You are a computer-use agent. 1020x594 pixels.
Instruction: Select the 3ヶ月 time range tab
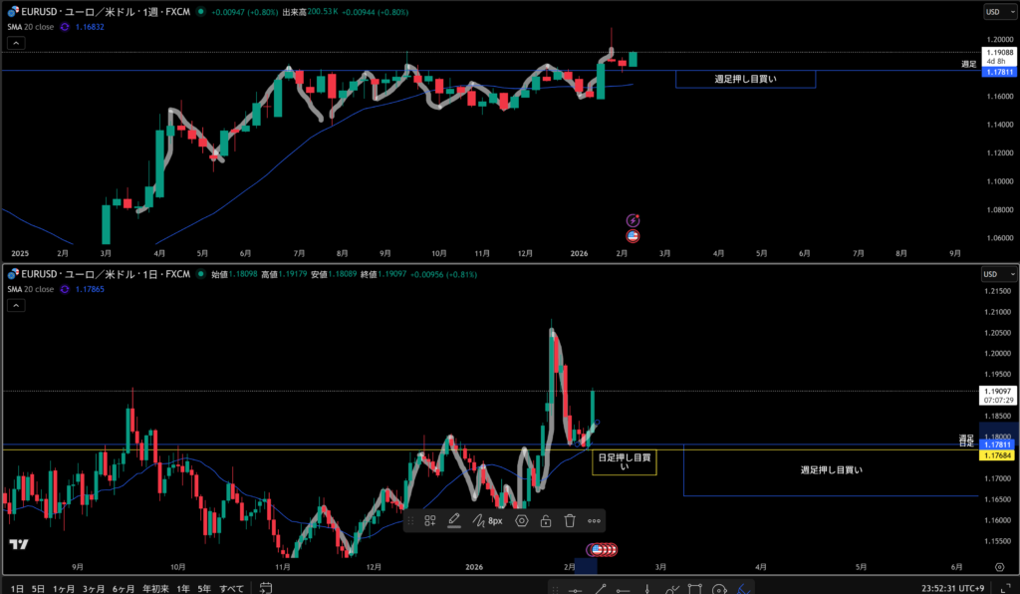[94, 588]
